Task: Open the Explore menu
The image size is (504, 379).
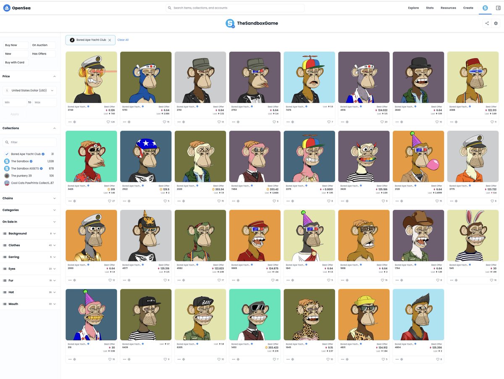Action: (x=413, y=8)
